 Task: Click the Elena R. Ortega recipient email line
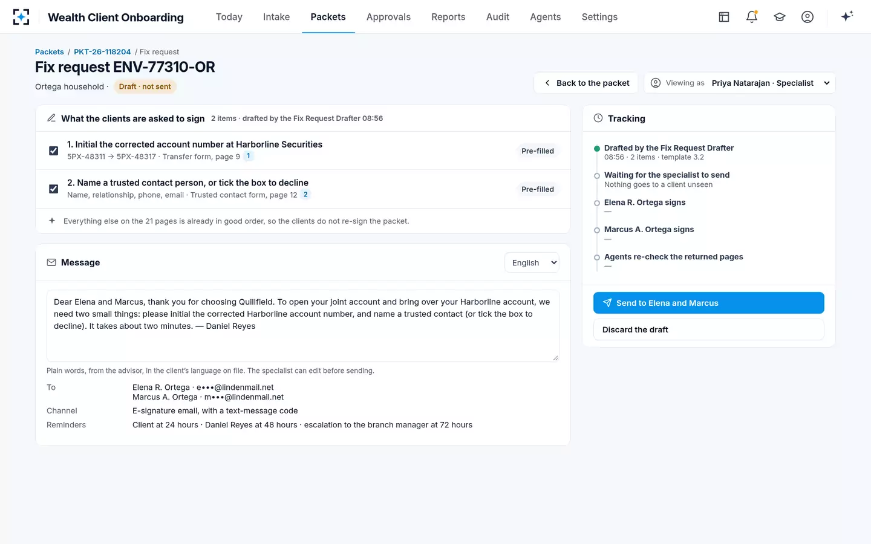pyautogui.click(x=203, y=387)
